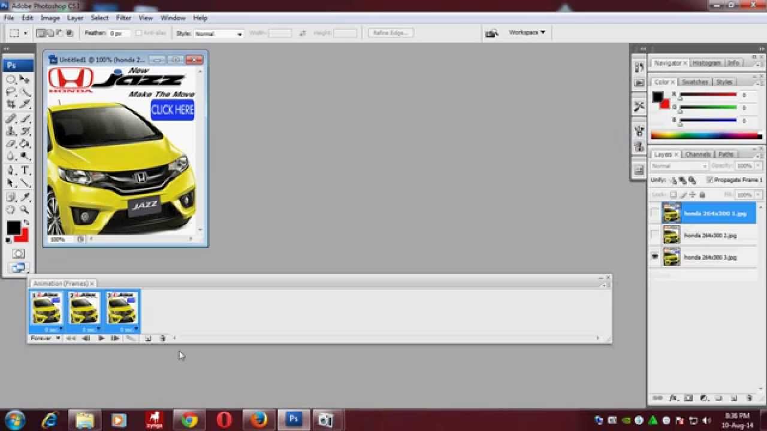Open the layer Opacity dropdown arrow
Screen dimensions: 767x431
pyautogui.click(x=757, y=166)
